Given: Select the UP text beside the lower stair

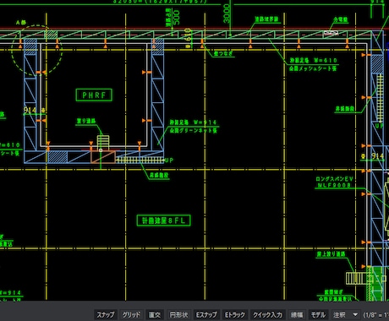Looking at the screenshot, I should tap(169, 160).
